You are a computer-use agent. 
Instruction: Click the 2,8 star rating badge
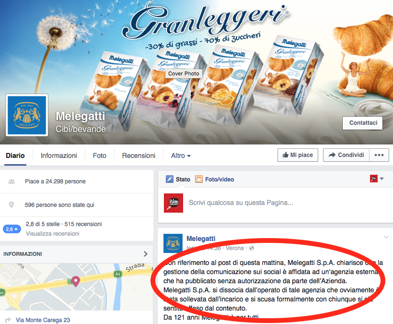tap(12, 229)
